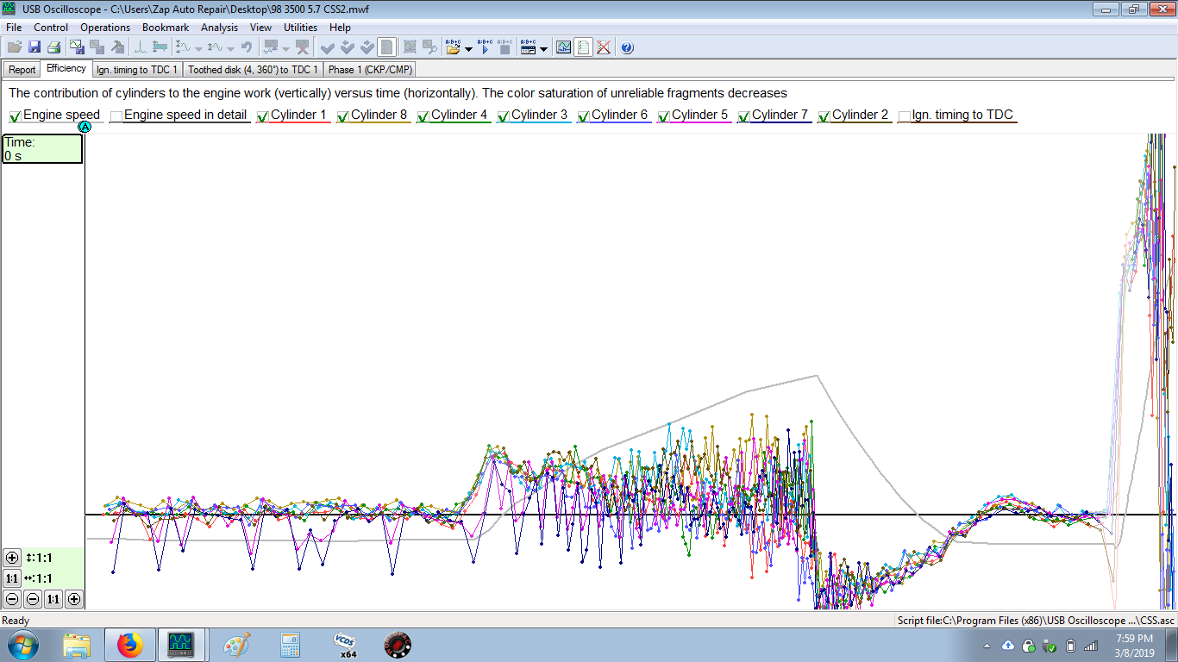Image resolution: width=1178 pixels, height=662 pixels.
Task: Click the Print toolbar icon
Action: pos(54,47)
